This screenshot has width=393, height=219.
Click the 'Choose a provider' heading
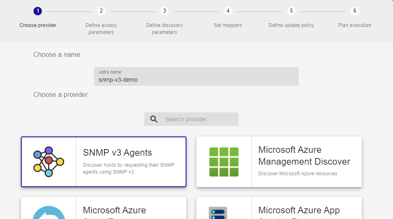point(60,94)
